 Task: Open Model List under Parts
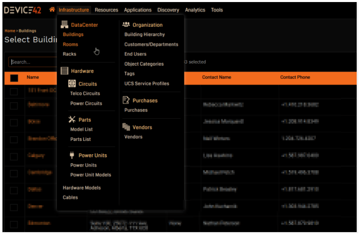point(82,130)
